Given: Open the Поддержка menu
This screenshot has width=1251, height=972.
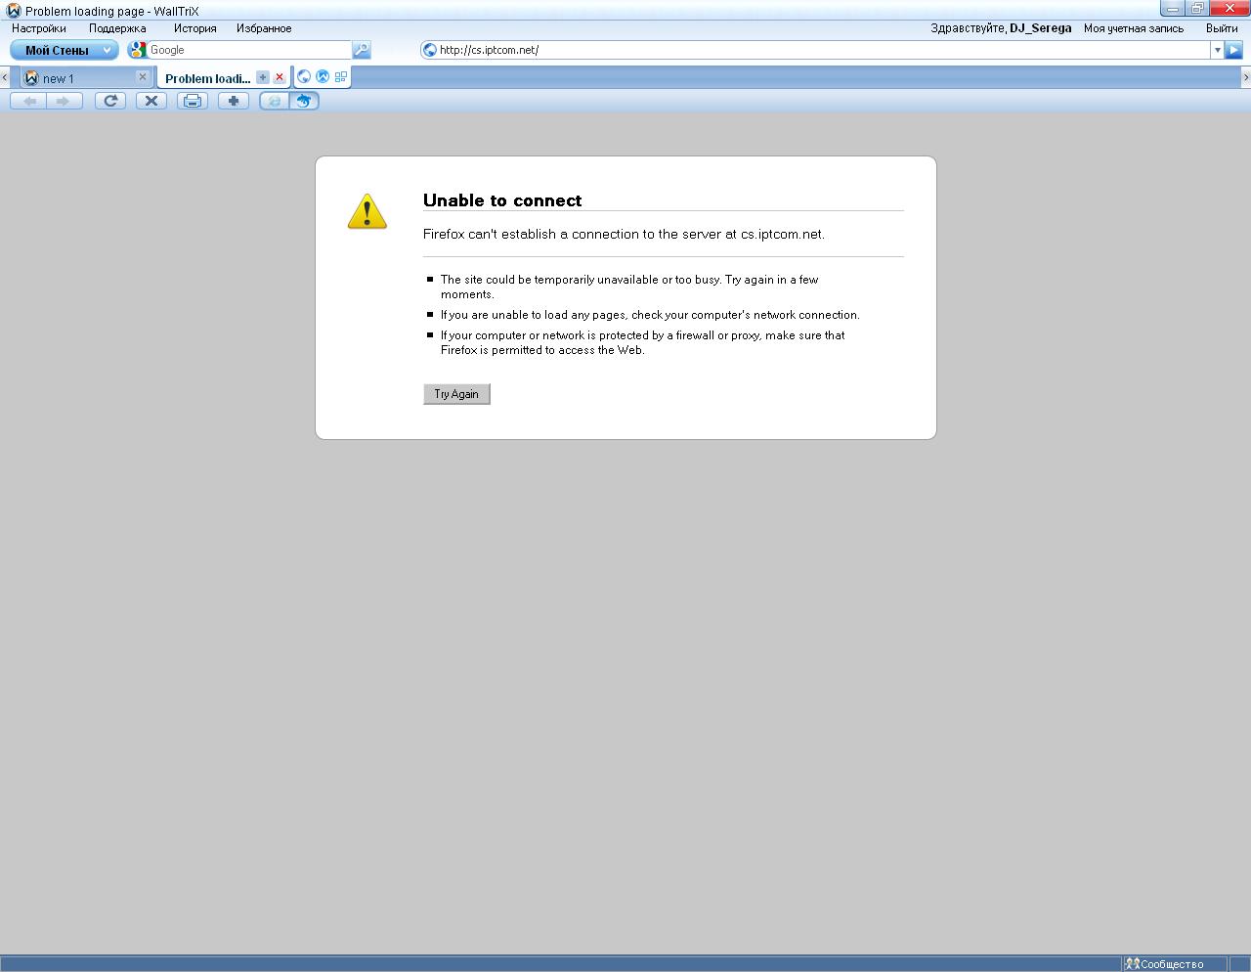Looking at the screenshot, I should click(117, 28).
